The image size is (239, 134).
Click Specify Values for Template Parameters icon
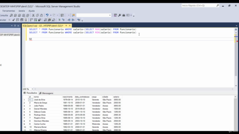click(x=79, y=20)
